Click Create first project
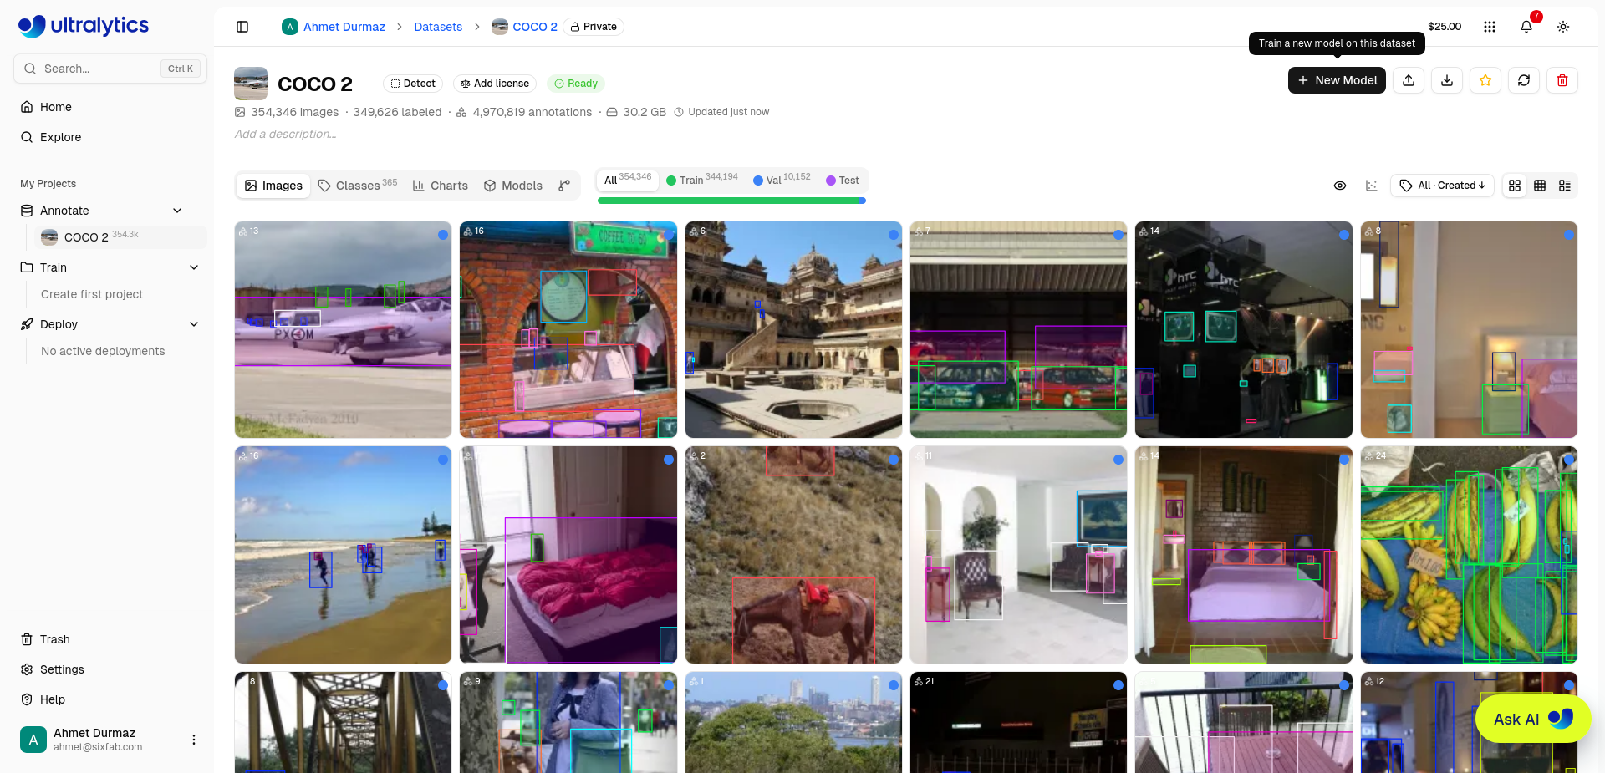 pyautogui.click(x=92, y=294)
